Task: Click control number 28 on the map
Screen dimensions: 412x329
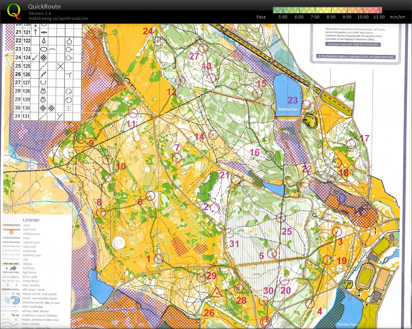Action: (x=241, y=300)
